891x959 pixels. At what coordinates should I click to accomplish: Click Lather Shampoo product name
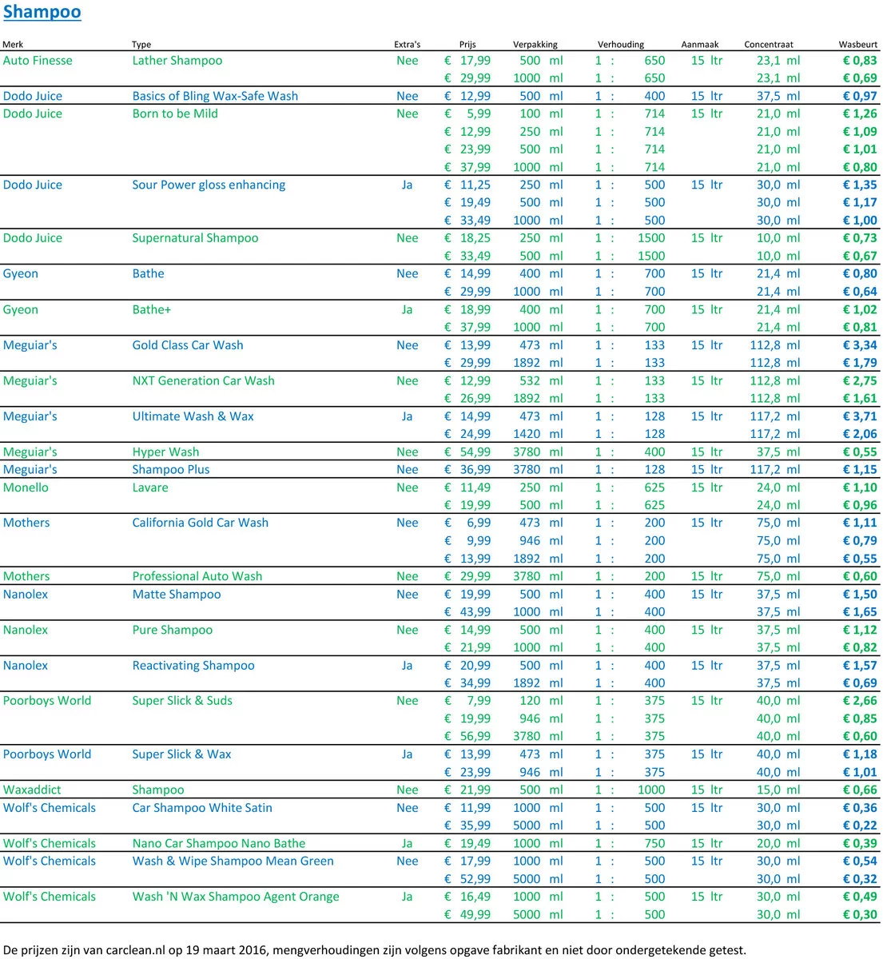[177, 61]
